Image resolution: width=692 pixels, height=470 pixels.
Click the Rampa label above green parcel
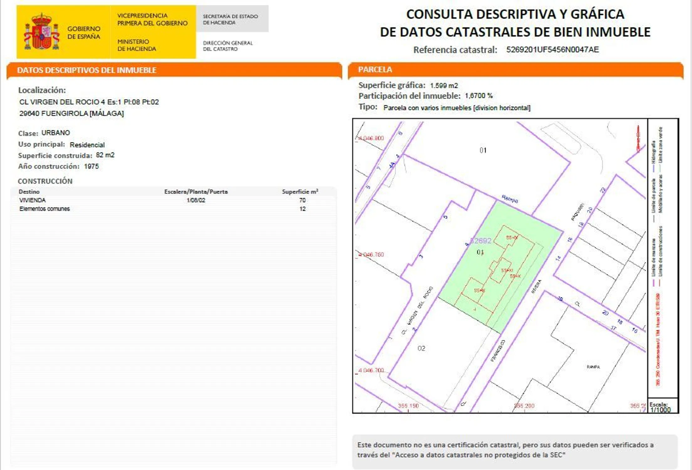coord(510,198)
